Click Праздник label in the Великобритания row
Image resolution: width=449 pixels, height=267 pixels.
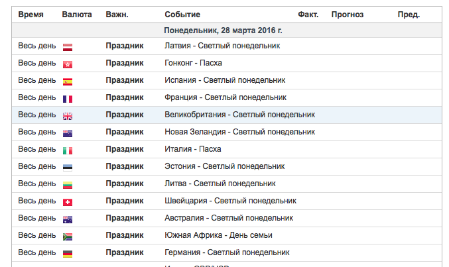tap(125, 115)
